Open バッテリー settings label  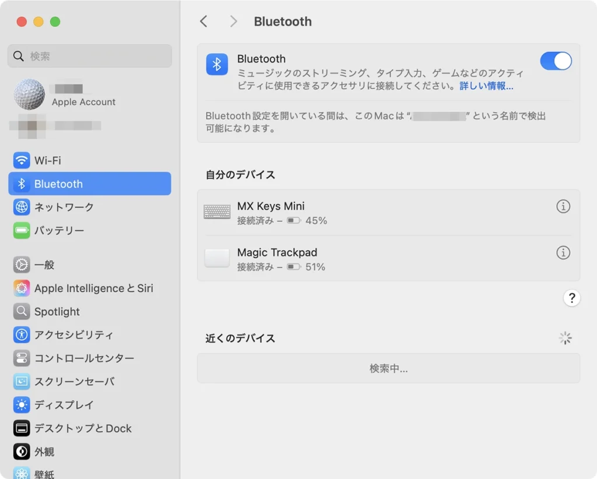[x=59, y=230]
